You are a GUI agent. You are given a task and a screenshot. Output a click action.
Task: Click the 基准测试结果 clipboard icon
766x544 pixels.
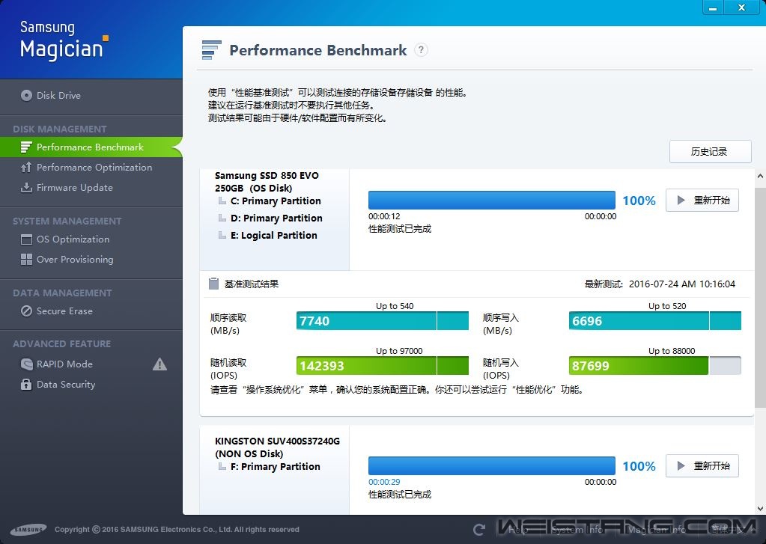coord(213,284)
